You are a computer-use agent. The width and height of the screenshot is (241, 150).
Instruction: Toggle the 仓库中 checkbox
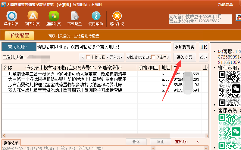[153, 57]
